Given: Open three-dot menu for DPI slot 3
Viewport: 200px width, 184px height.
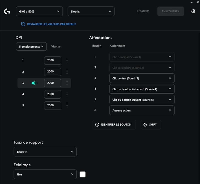Looking at the screenshot, I should tap(67, 83).
